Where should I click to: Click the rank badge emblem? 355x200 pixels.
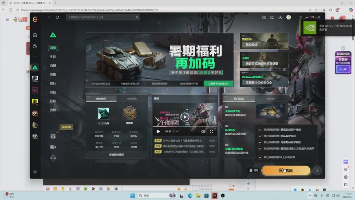[x=129, y=113]
